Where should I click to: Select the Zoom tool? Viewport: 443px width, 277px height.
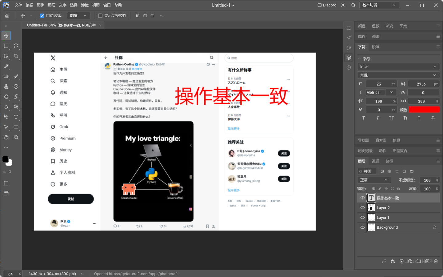(x=16, y=137)
